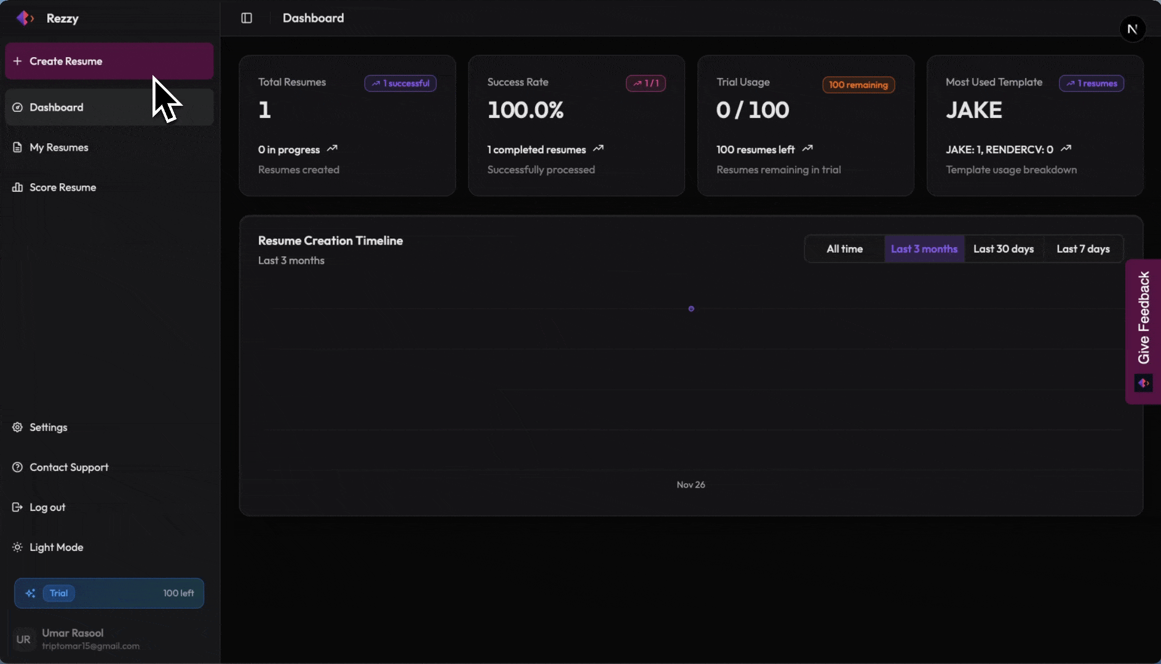Switch timeline to Last 30 days
Viewport: 1161px width, 664px height.
point(1003,249)
